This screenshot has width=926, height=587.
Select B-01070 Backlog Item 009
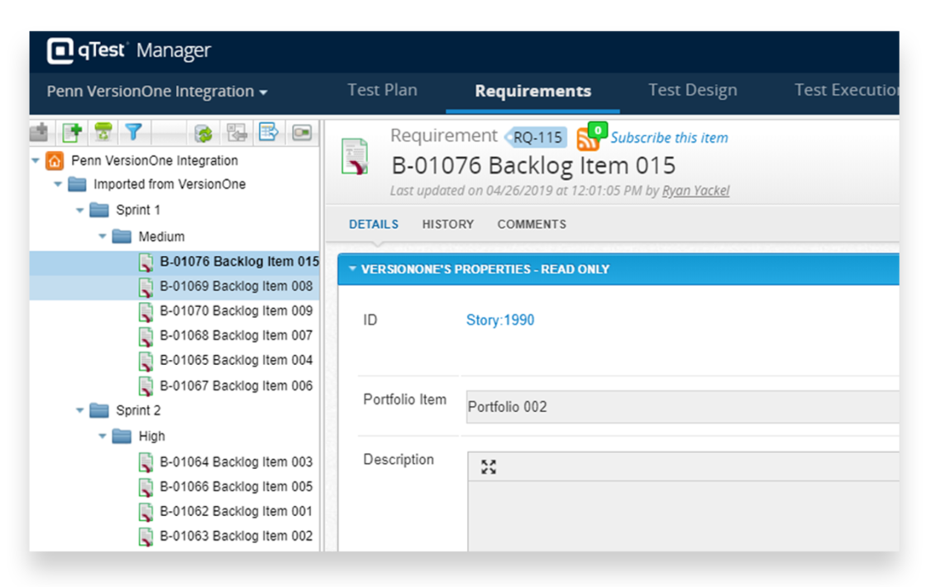[236, 311]
